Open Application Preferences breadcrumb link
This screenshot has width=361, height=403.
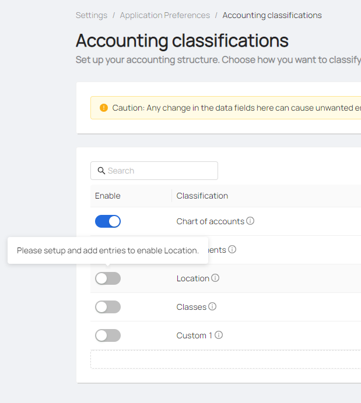coord(164,15)
